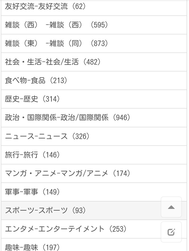Open the 旅行 category (146)
Image resolution: width=189 pixels, height=251 pixels.
point(32,155)
